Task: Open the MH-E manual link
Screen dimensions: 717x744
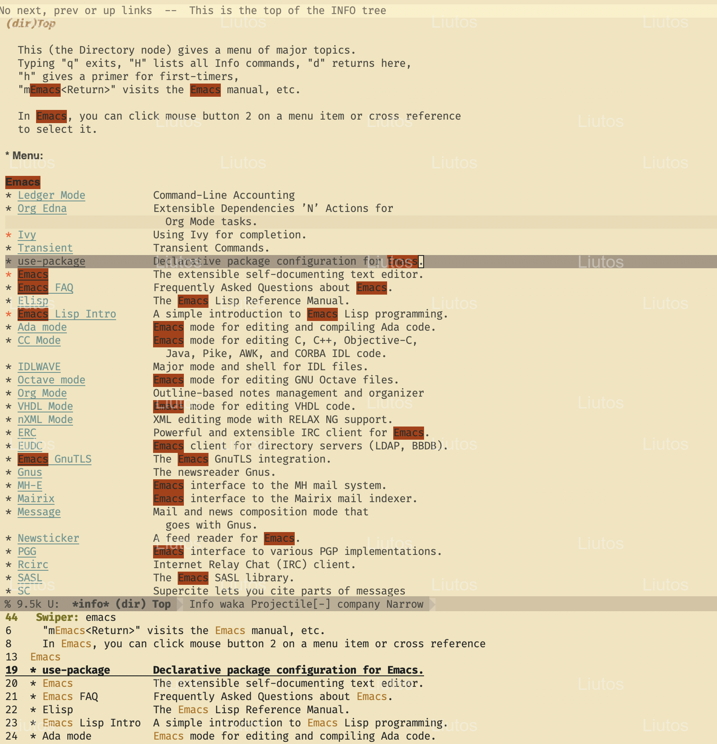Action: (30, 485)
